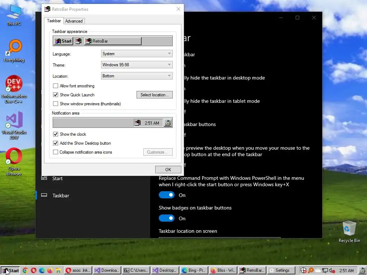This screenshot has width=367, height=275.
Task: Switch to the Downloa... Visual Studio taskbar button
Action: click(x=107, y=271)
